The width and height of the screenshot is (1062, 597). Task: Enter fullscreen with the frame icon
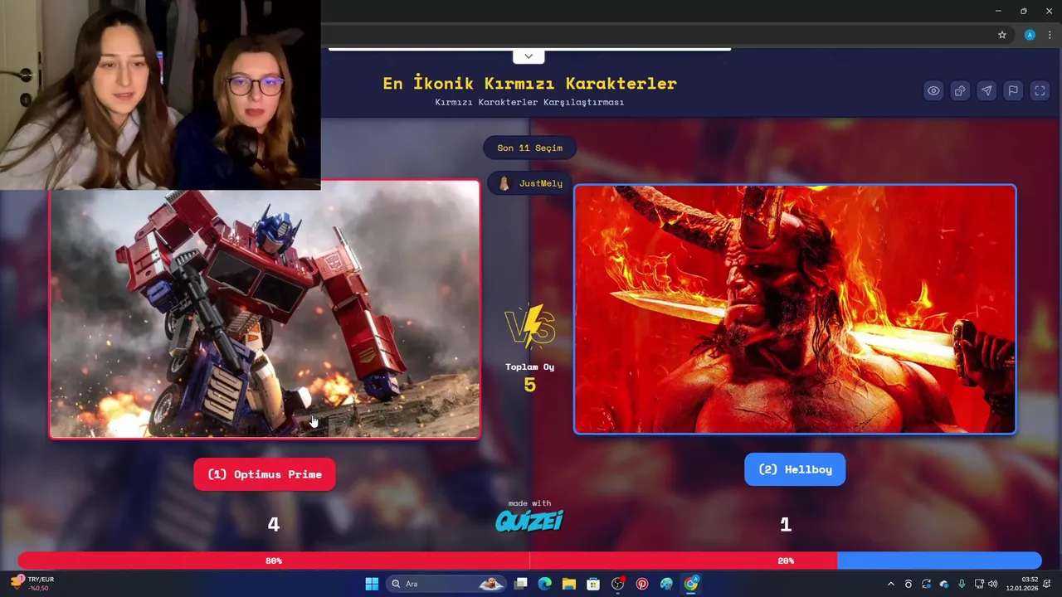coord(1040,91)
